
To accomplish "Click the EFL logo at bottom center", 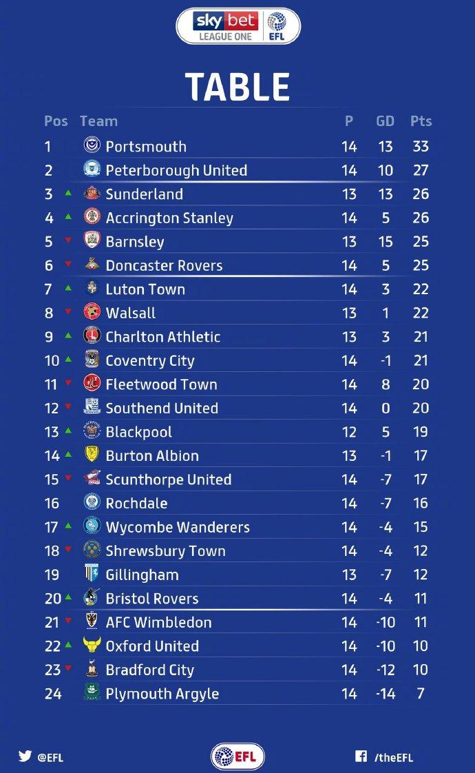I will [237, 756].
